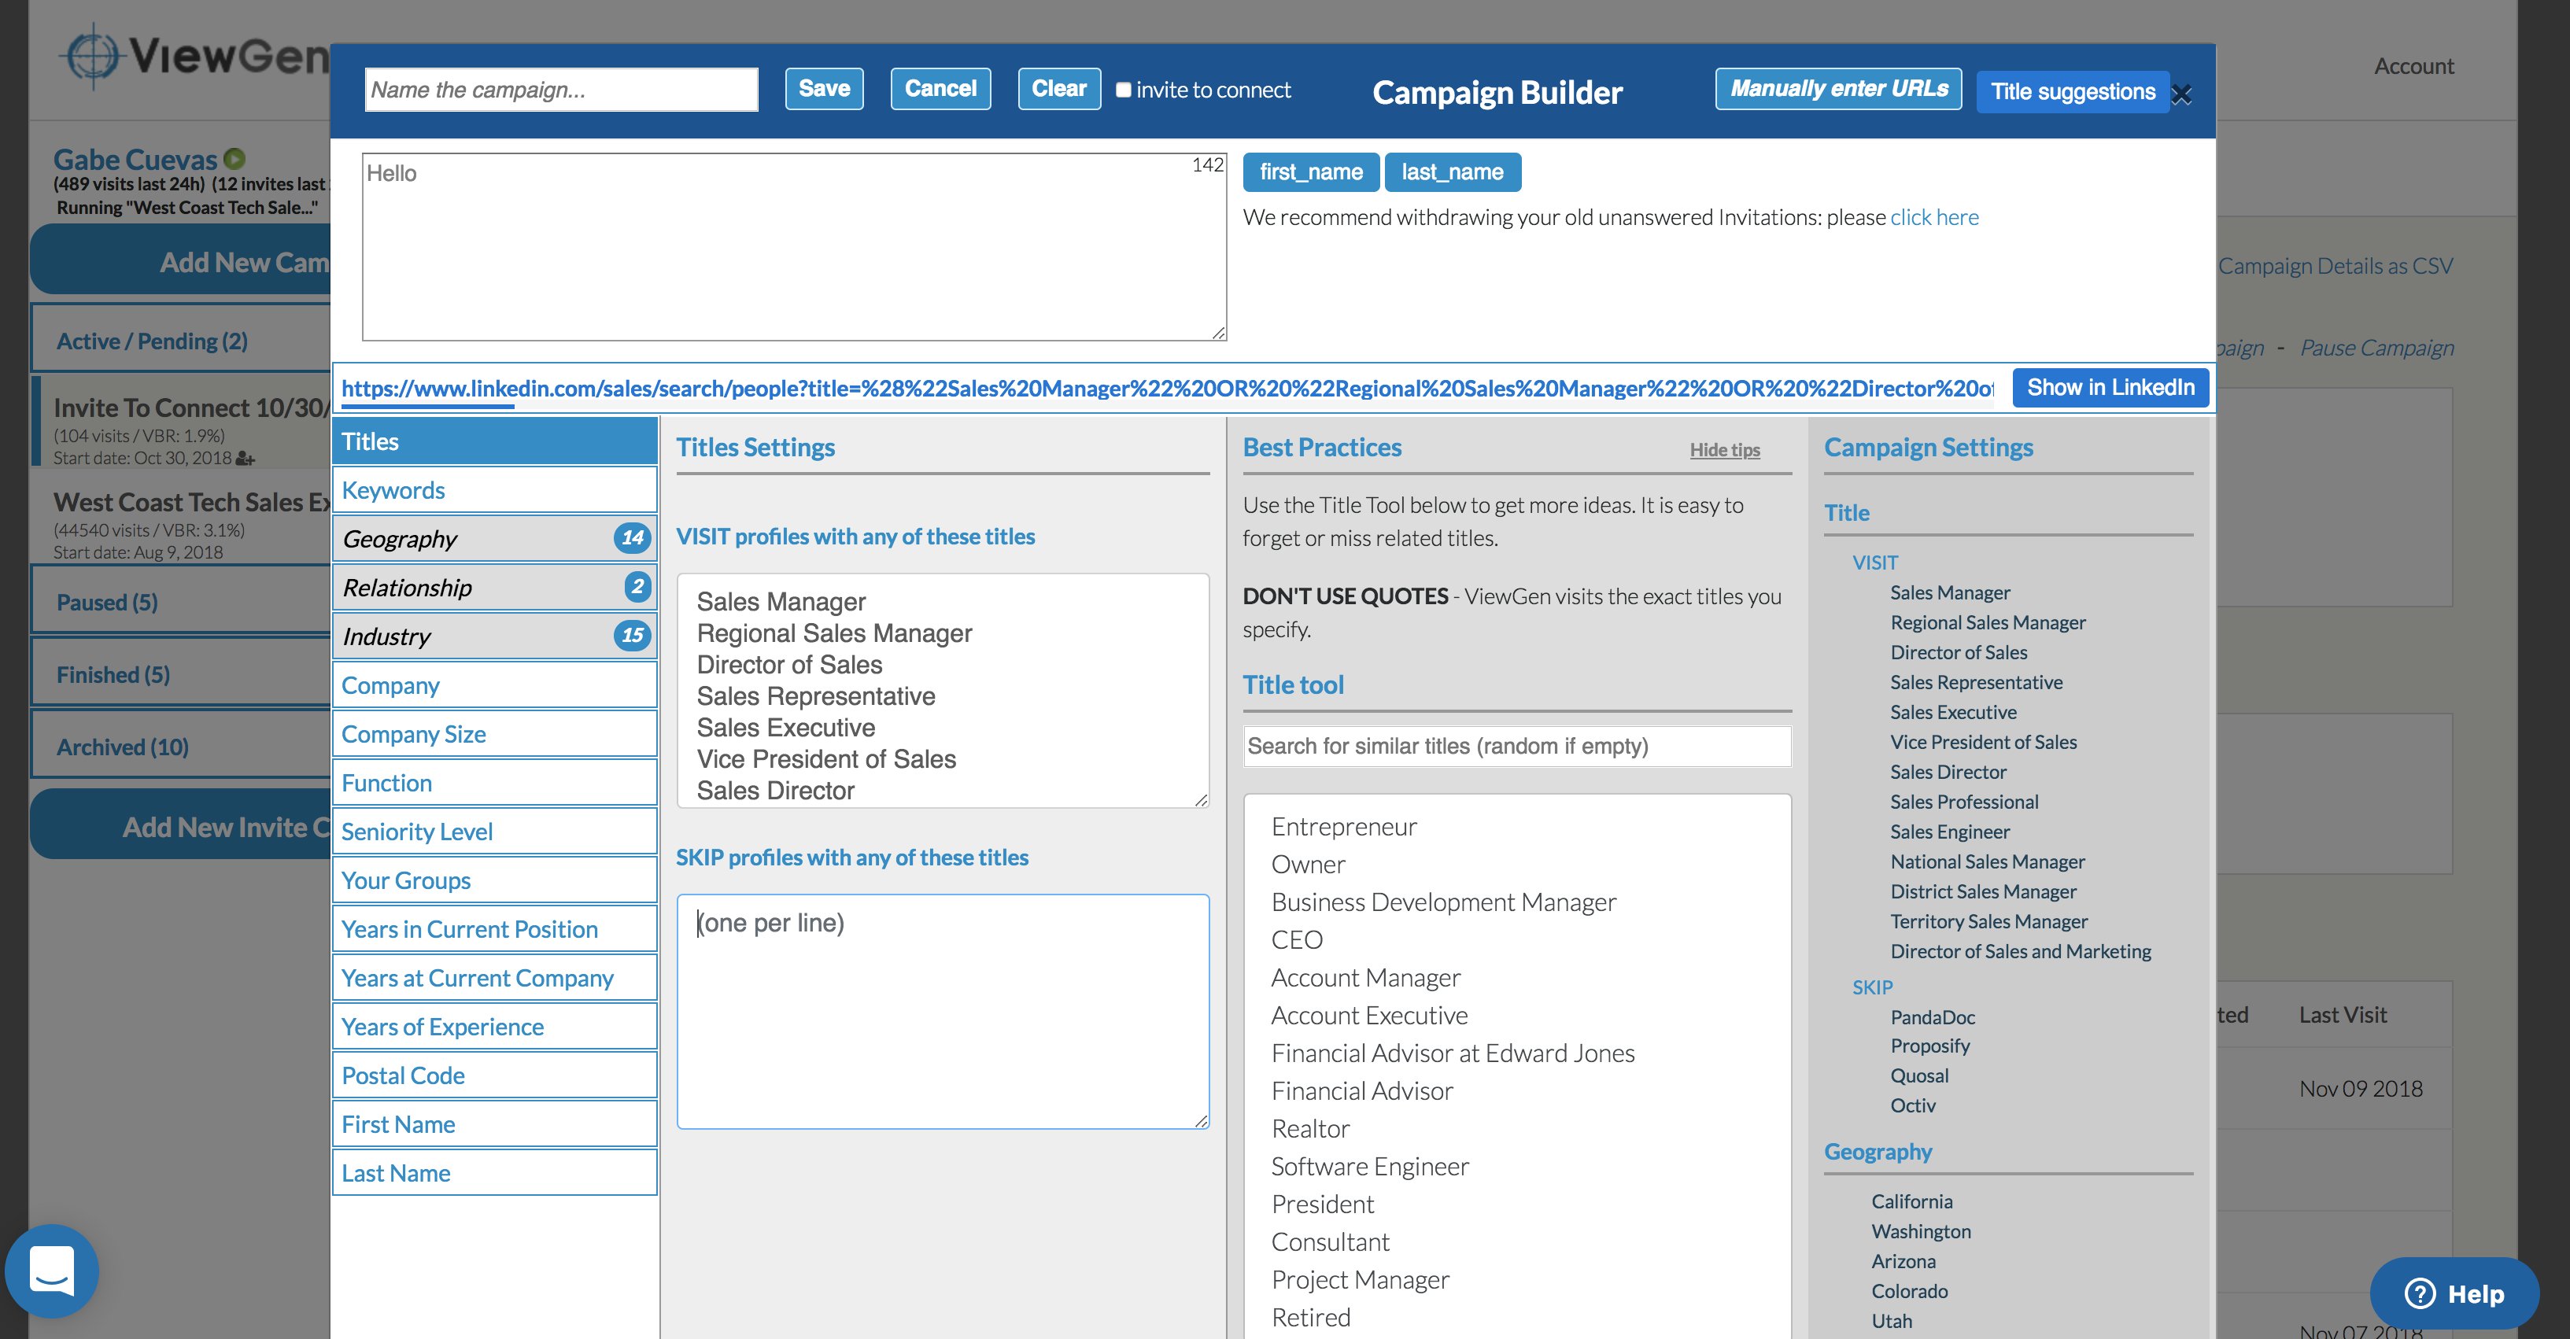Select the Keywords filter tab
Viewport: 2570px width, 1339px height.
coord(393,489)
